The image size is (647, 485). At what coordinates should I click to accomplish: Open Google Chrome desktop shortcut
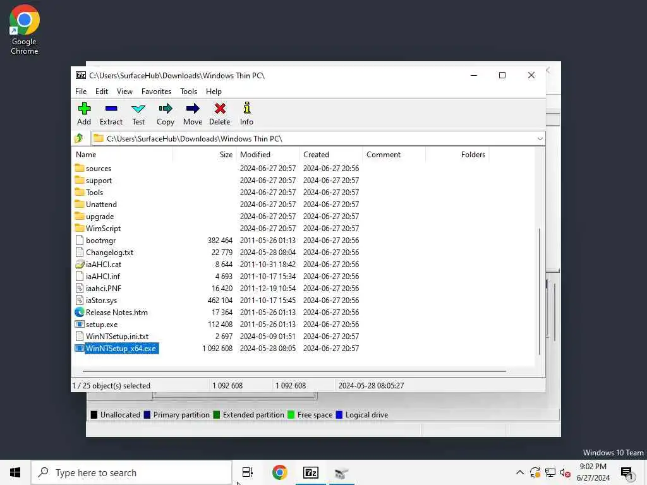click(25, 30)
